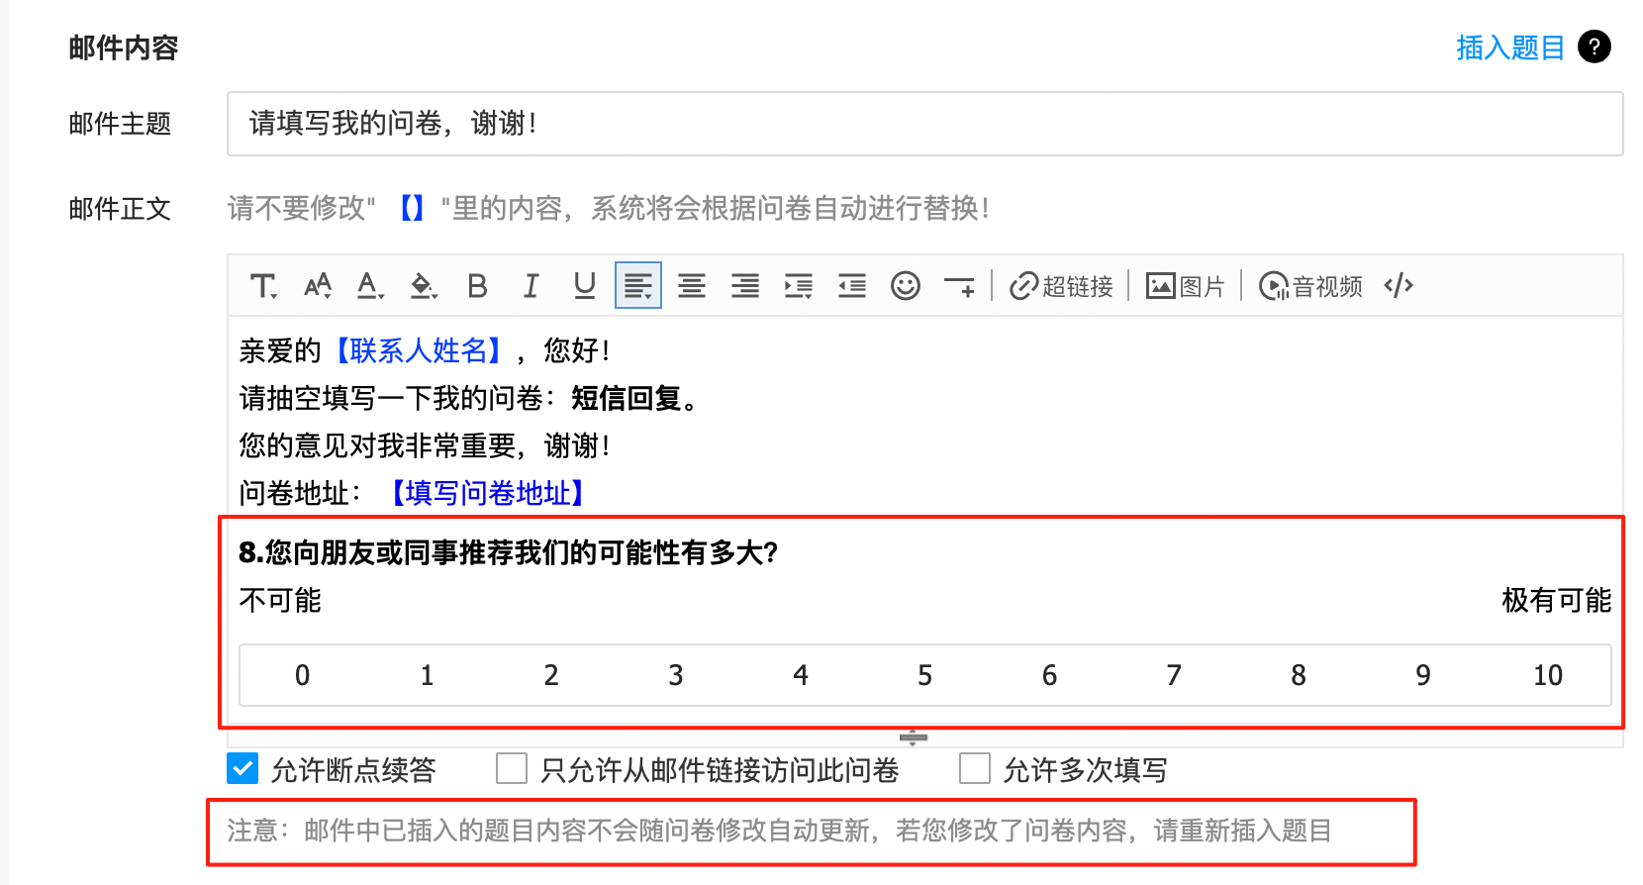Toggle italic formatting
Screen dimensions: 1643x885
pos(532,286)
